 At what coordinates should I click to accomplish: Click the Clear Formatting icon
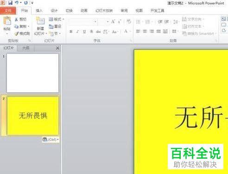coord(129,21)
